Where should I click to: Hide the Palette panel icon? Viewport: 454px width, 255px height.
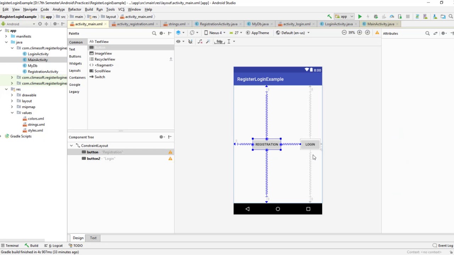170,33
